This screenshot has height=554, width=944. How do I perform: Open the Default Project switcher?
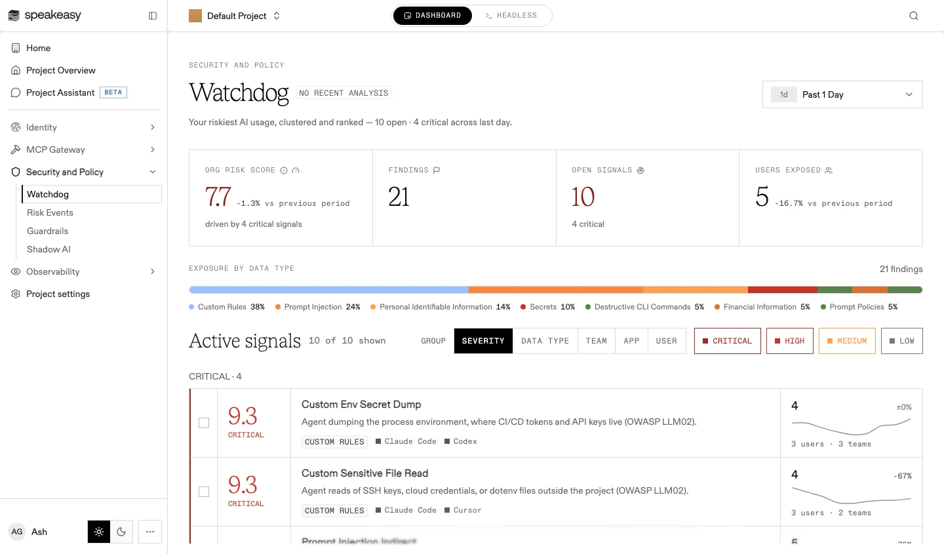[x=235, y=16]
